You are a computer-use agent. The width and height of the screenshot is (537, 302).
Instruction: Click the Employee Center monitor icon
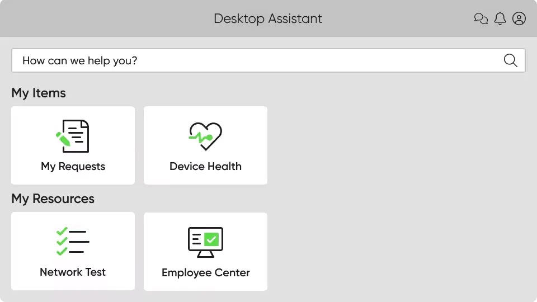coord(205,242)
